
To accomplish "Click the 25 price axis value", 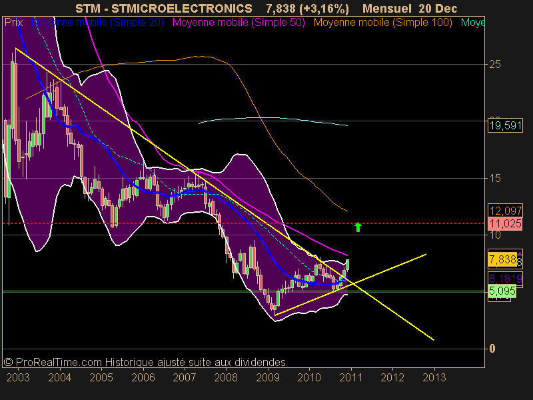I will click(x=495, y=64).
